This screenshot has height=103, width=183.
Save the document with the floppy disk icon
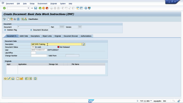coord(35,8)
